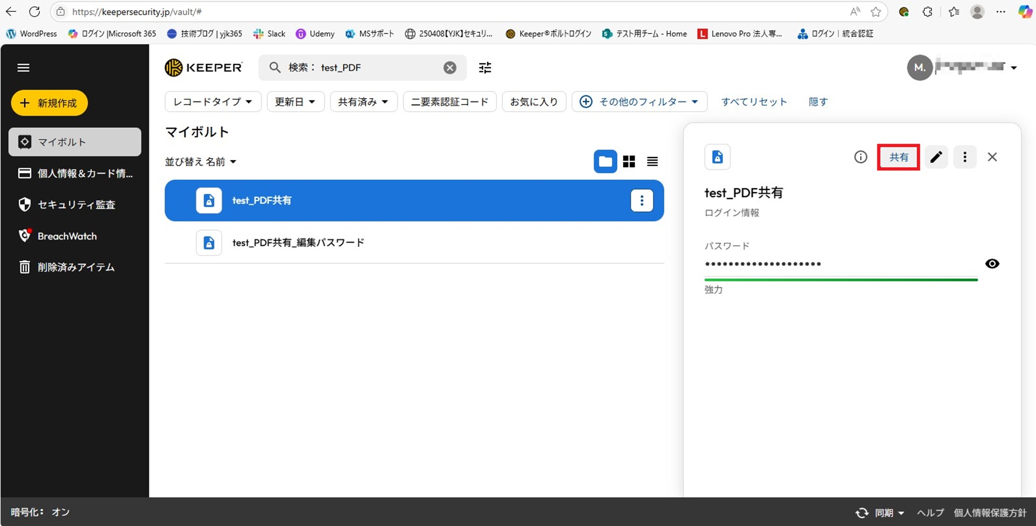Reveal password with eye icon
Viewport: 1036px width, 526px height.
tap(992, 264)
